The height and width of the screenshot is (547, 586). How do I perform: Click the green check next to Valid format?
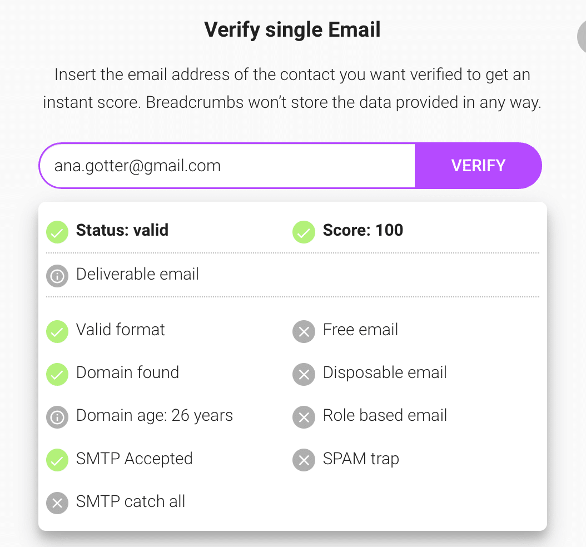(x=57, y=331)
